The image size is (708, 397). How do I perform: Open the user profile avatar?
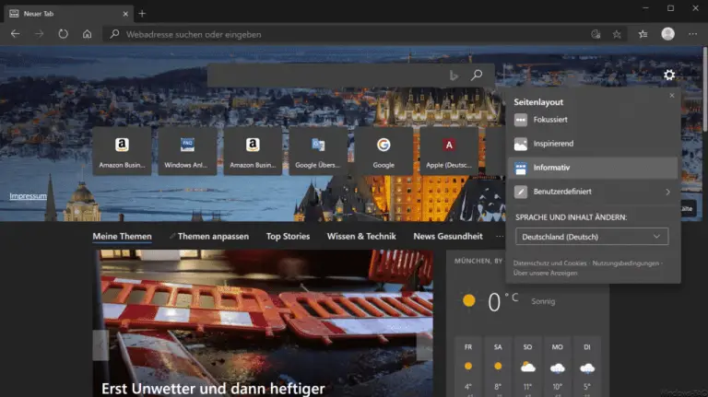tap(667, 34)
